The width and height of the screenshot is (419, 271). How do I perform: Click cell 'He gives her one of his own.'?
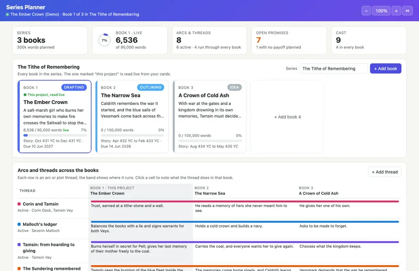(349, 208)
